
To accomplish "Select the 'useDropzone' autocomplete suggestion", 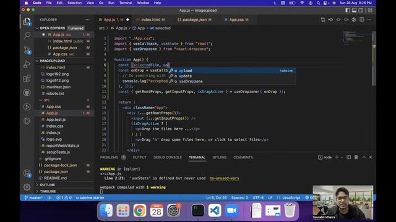I will tap(232, 81).
